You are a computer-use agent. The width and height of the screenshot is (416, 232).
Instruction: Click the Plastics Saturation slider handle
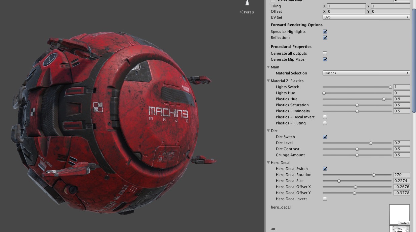click(x=357, y=105)
